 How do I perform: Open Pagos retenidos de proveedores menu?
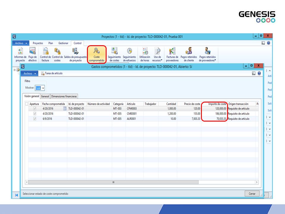point(208,55)
